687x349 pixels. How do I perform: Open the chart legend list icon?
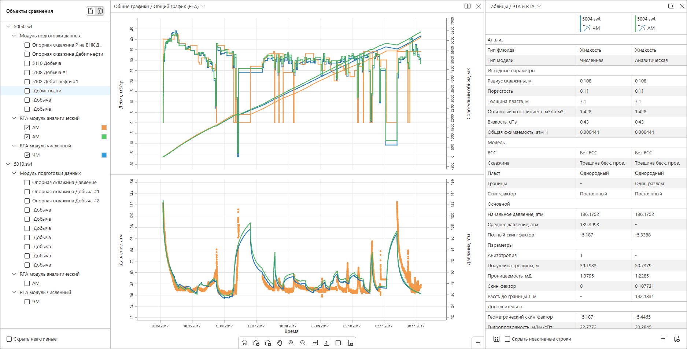click(x=338, y=343)
